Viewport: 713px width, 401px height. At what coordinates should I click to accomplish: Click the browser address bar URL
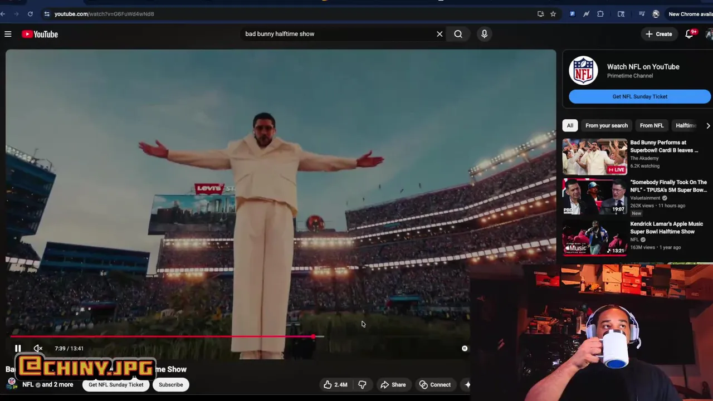tap(104, 14)
